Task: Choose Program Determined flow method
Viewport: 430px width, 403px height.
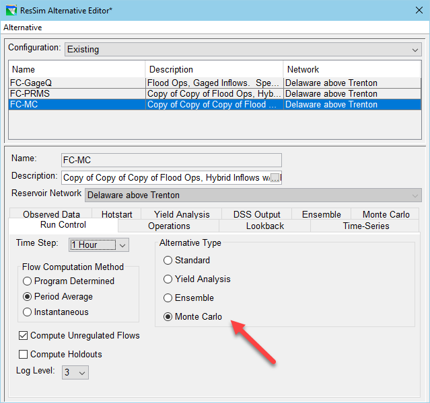Action: tap(28, 281)
